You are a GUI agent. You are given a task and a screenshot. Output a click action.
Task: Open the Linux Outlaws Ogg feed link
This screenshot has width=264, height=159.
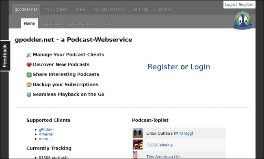point(188,133)
